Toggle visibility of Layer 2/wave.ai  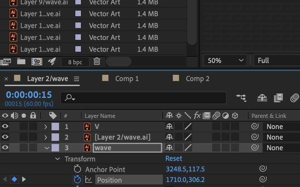[x=5, y=137]
